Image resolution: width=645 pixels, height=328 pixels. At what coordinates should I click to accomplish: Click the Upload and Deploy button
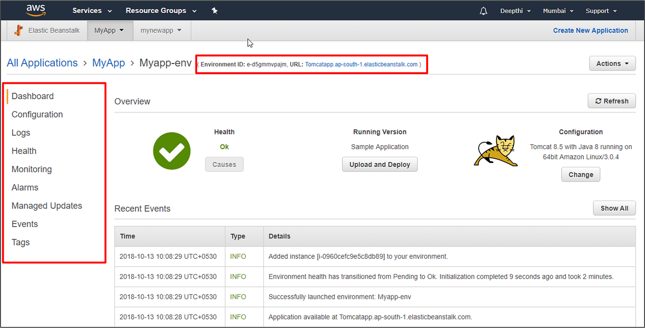(380, 164)
